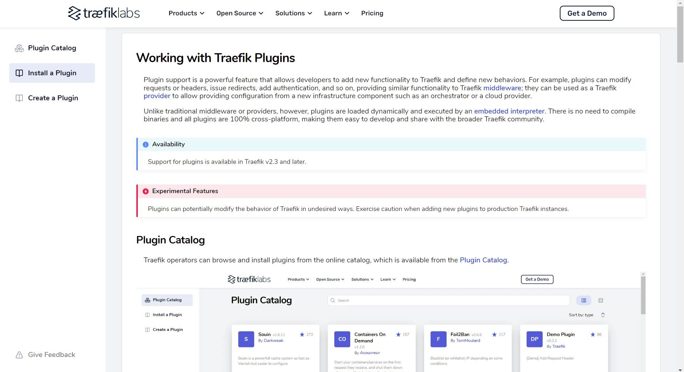Click the star icon on Containers On Demand card
Screen dimensions: 684x372
398,335
